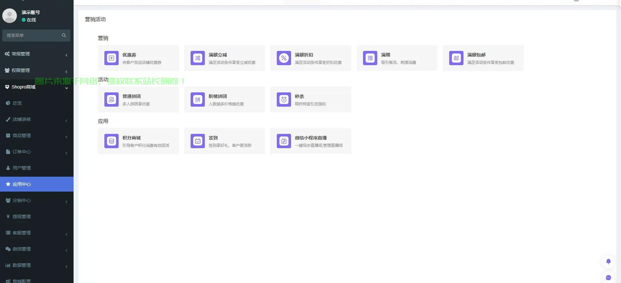
Task: Click the notification bell icon
Action: point(608,261)
